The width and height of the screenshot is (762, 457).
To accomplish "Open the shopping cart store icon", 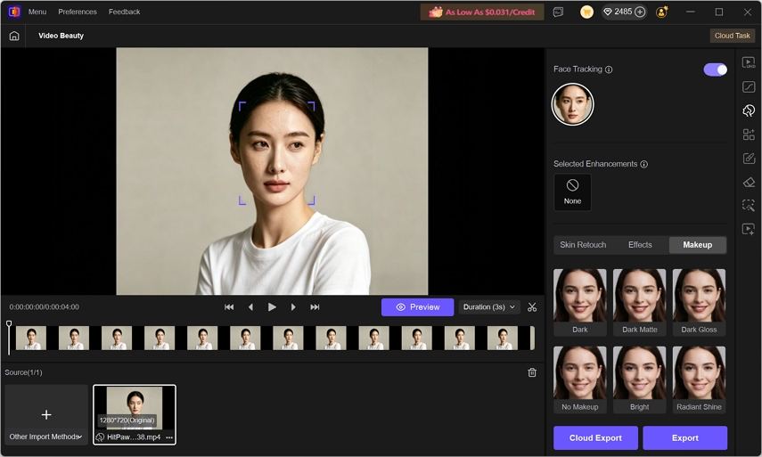I will coord(586,12).
